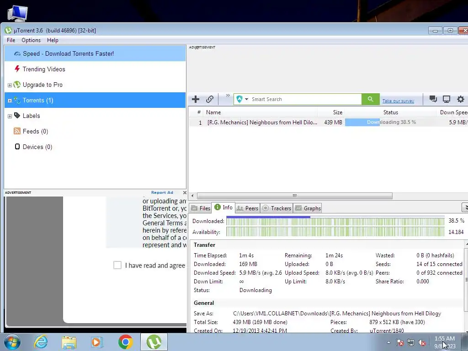468x351 pixels.
Task: Click the Availability pieces bar
Action: point(335,232)
